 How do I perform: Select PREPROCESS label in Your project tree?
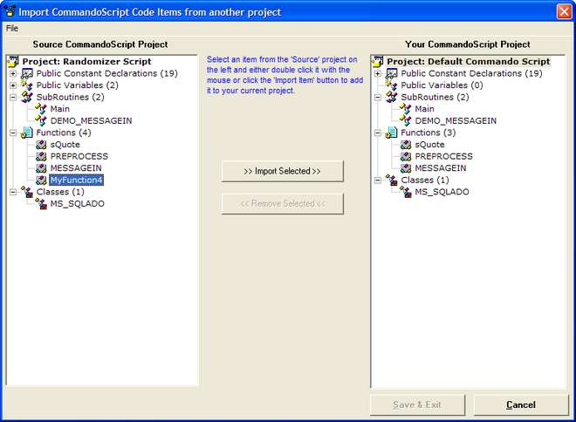[x=444, y=156]
